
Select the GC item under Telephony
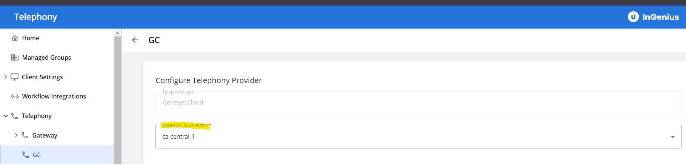pos(37,155)
